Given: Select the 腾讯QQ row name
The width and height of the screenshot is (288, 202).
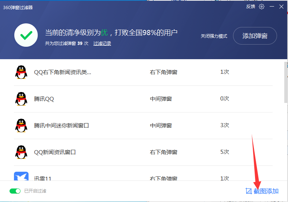Looking at the screenshot, I should click(x=44, y=99).
